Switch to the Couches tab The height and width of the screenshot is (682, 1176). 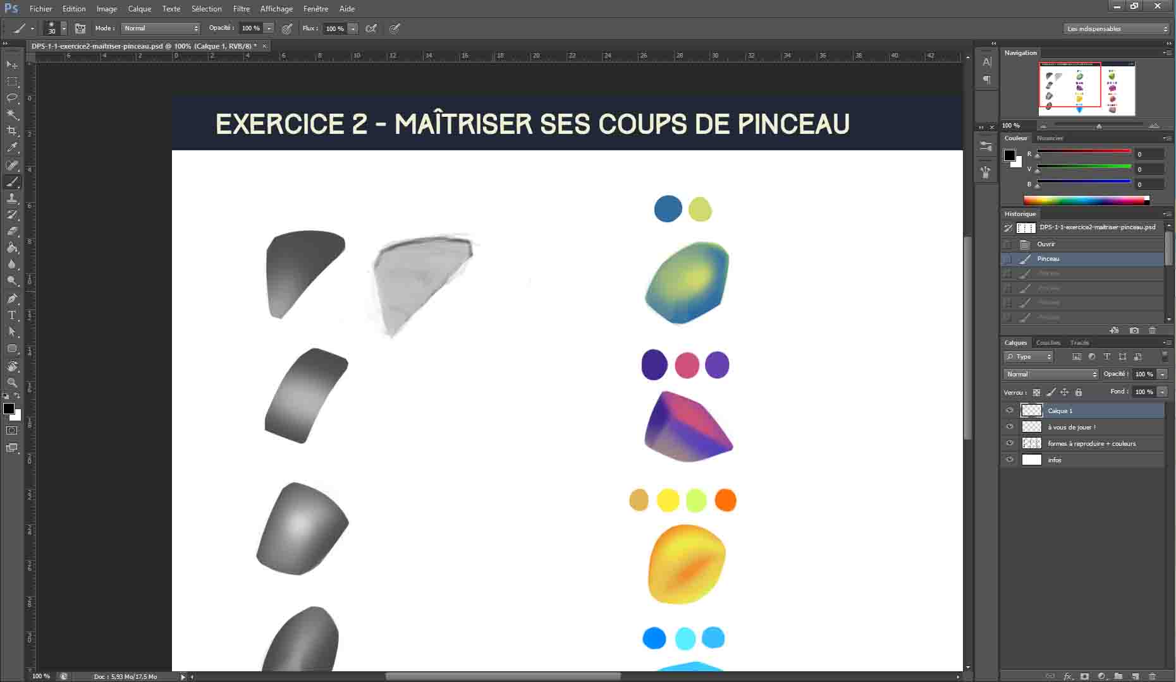[1048, 342]
